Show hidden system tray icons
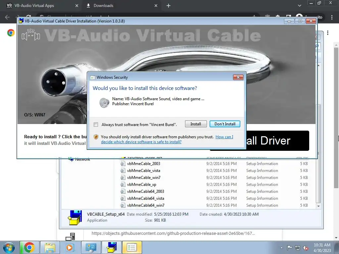The image size is (339, 254). point(281,248)
